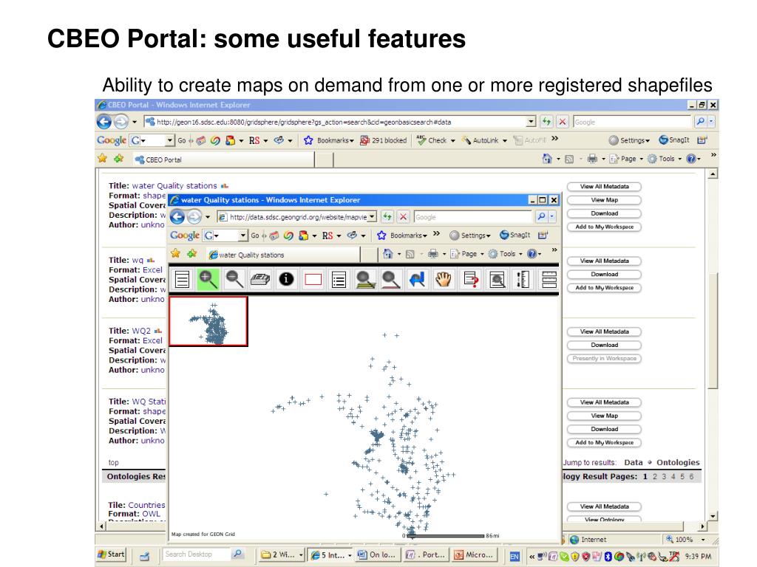Image resolution: width=757 pixels, height=567 pixels.
Task: Jump to Ontologies results link
Action: pyautogui.click(x=677, y=462)
